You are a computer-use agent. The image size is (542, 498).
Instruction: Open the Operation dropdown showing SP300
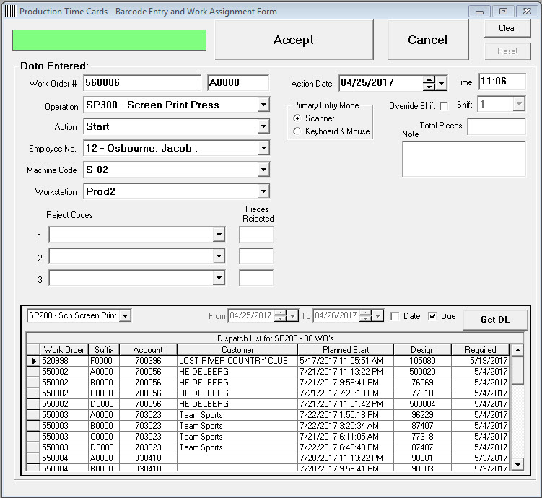click(263, 105)
